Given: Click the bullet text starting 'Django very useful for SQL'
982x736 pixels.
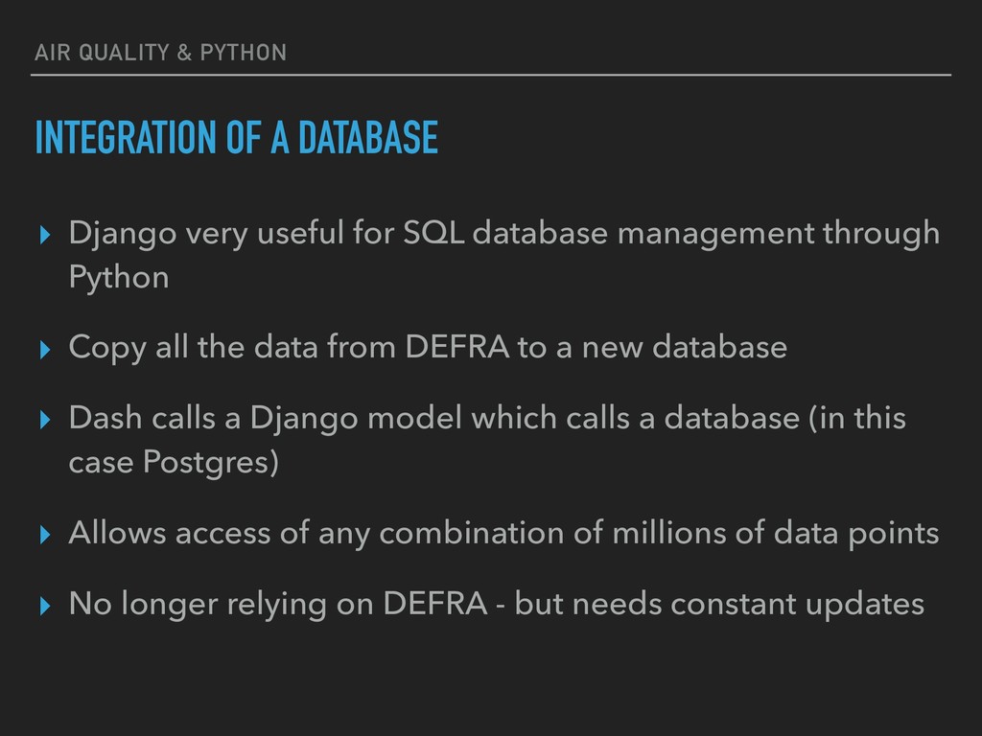Looking at the screenshot, I should 504,255.
